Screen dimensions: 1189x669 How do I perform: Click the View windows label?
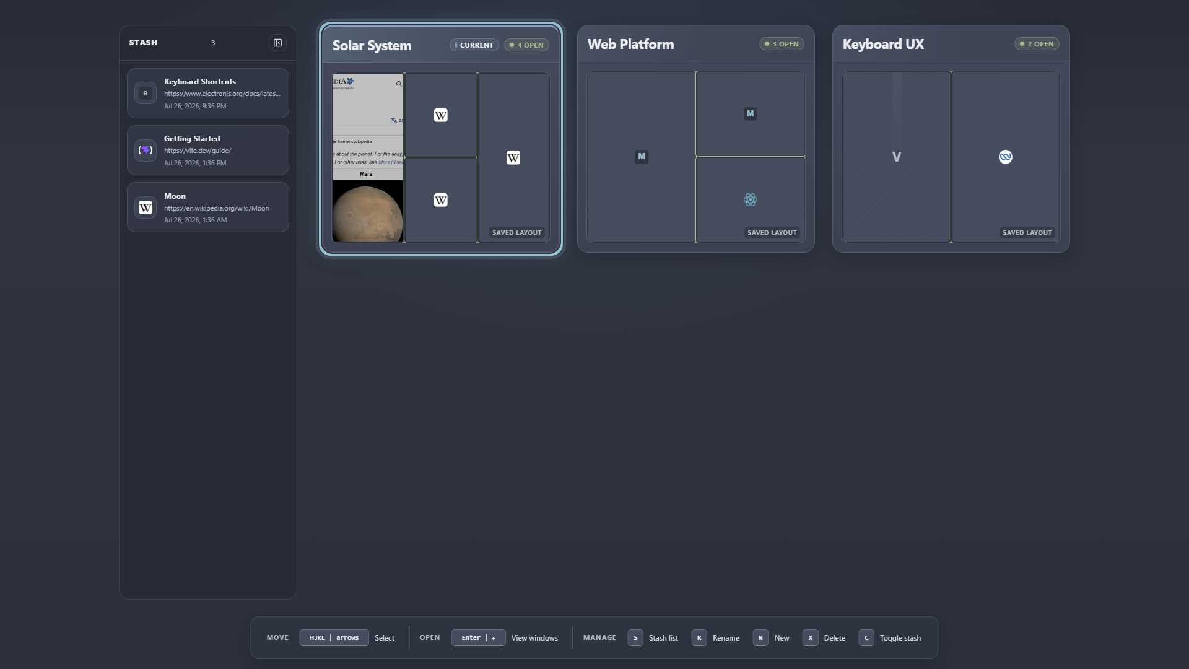(534, 638)
